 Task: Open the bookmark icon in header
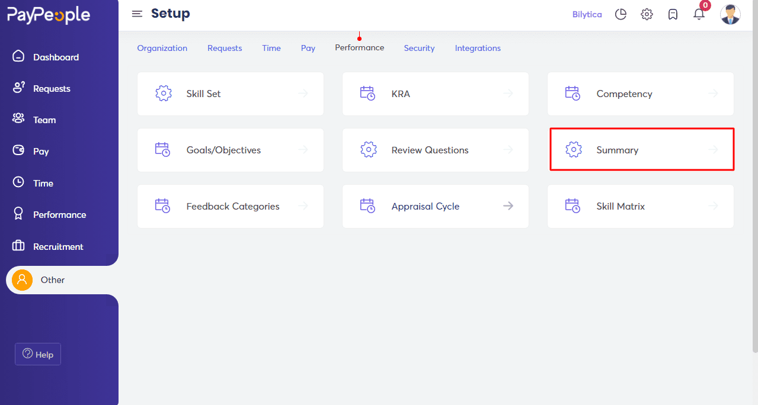pyautogui.click(x=673, y=14)
